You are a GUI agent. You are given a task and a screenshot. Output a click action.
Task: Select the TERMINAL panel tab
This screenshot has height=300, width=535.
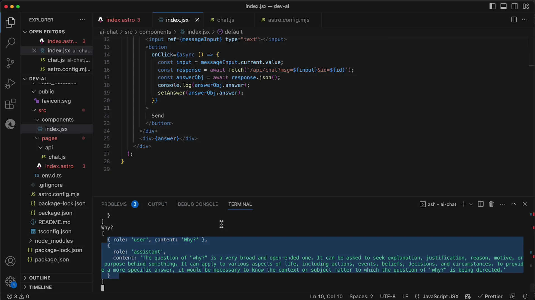point(240,204)
